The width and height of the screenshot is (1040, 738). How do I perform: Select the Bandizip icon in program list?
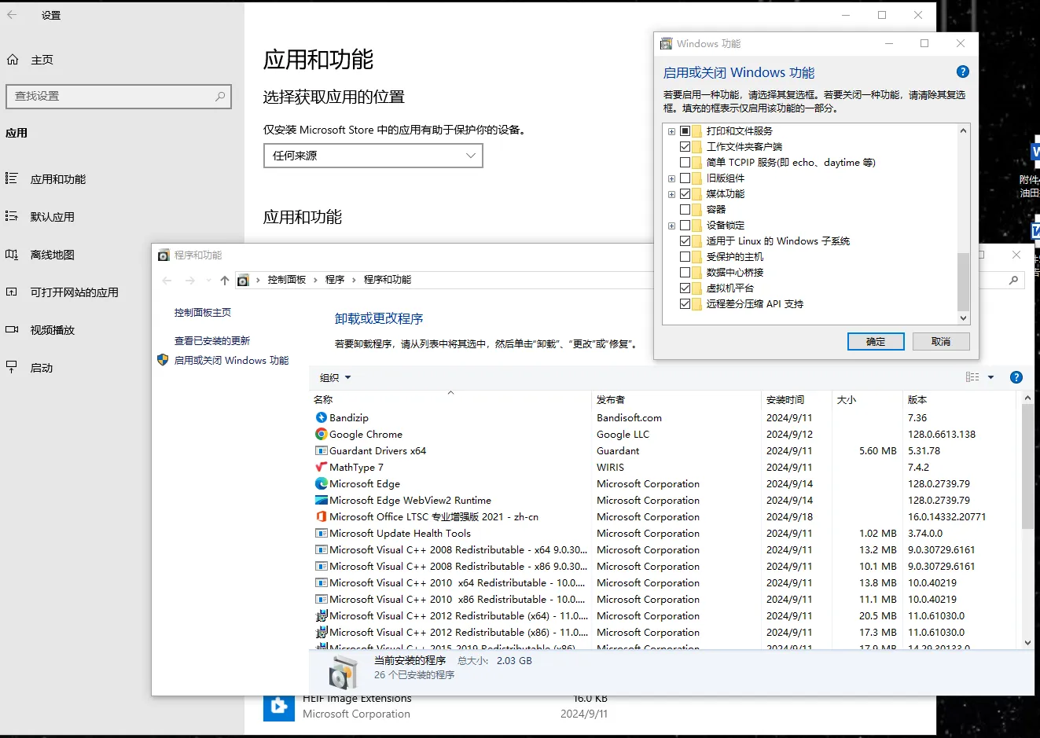point(321,417)
